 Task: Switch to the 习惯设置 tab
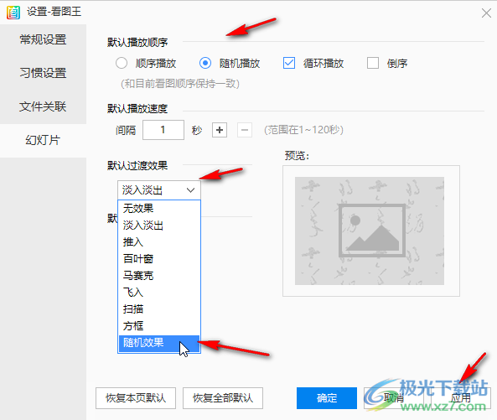pos(43,73)
